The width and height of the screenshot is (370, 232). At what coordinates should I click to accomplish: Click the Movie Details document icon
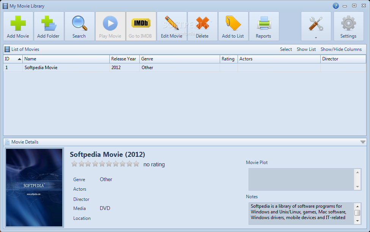[x=7, y=142]
